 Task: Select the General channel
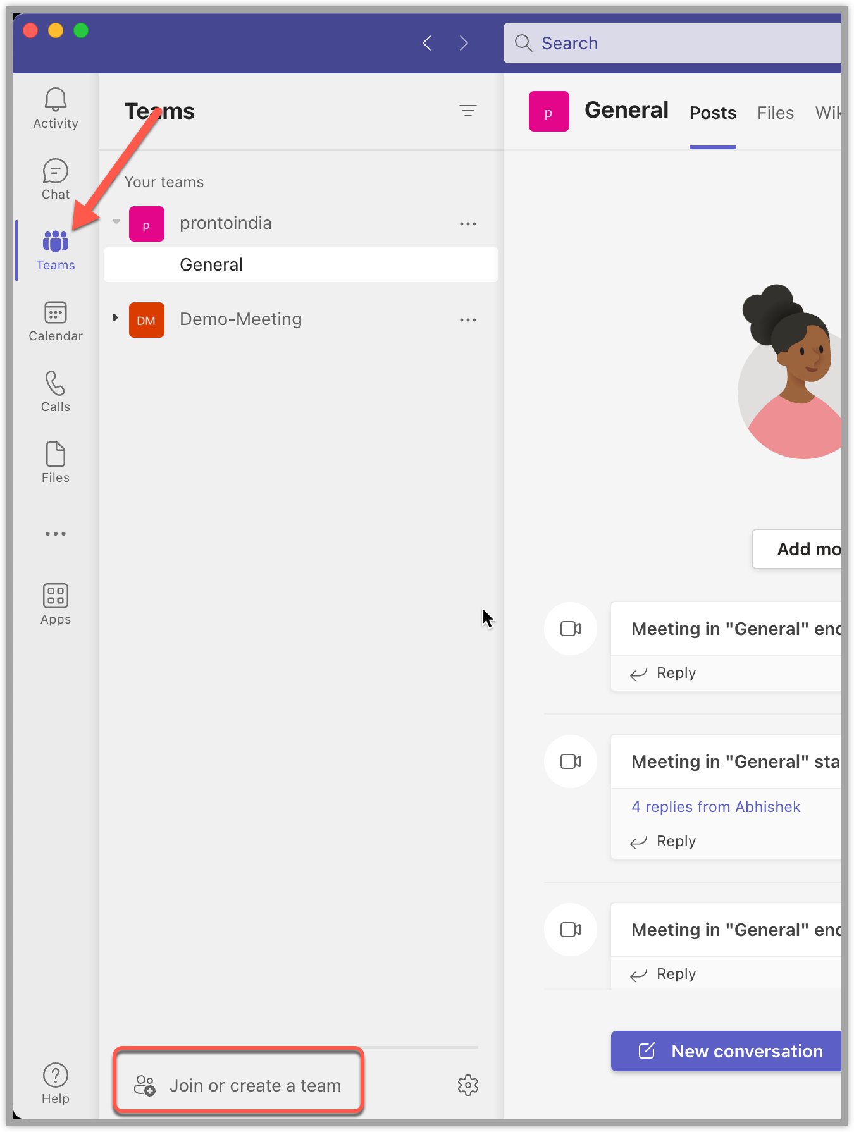coord(301,264)
